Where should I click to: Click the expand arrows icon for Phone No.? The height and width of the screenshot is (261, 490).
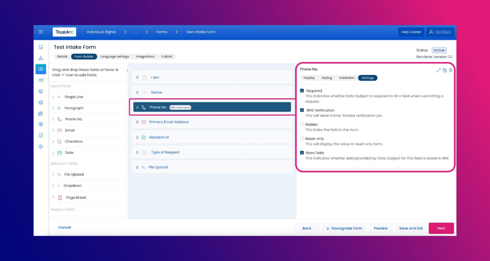point(439,70)
